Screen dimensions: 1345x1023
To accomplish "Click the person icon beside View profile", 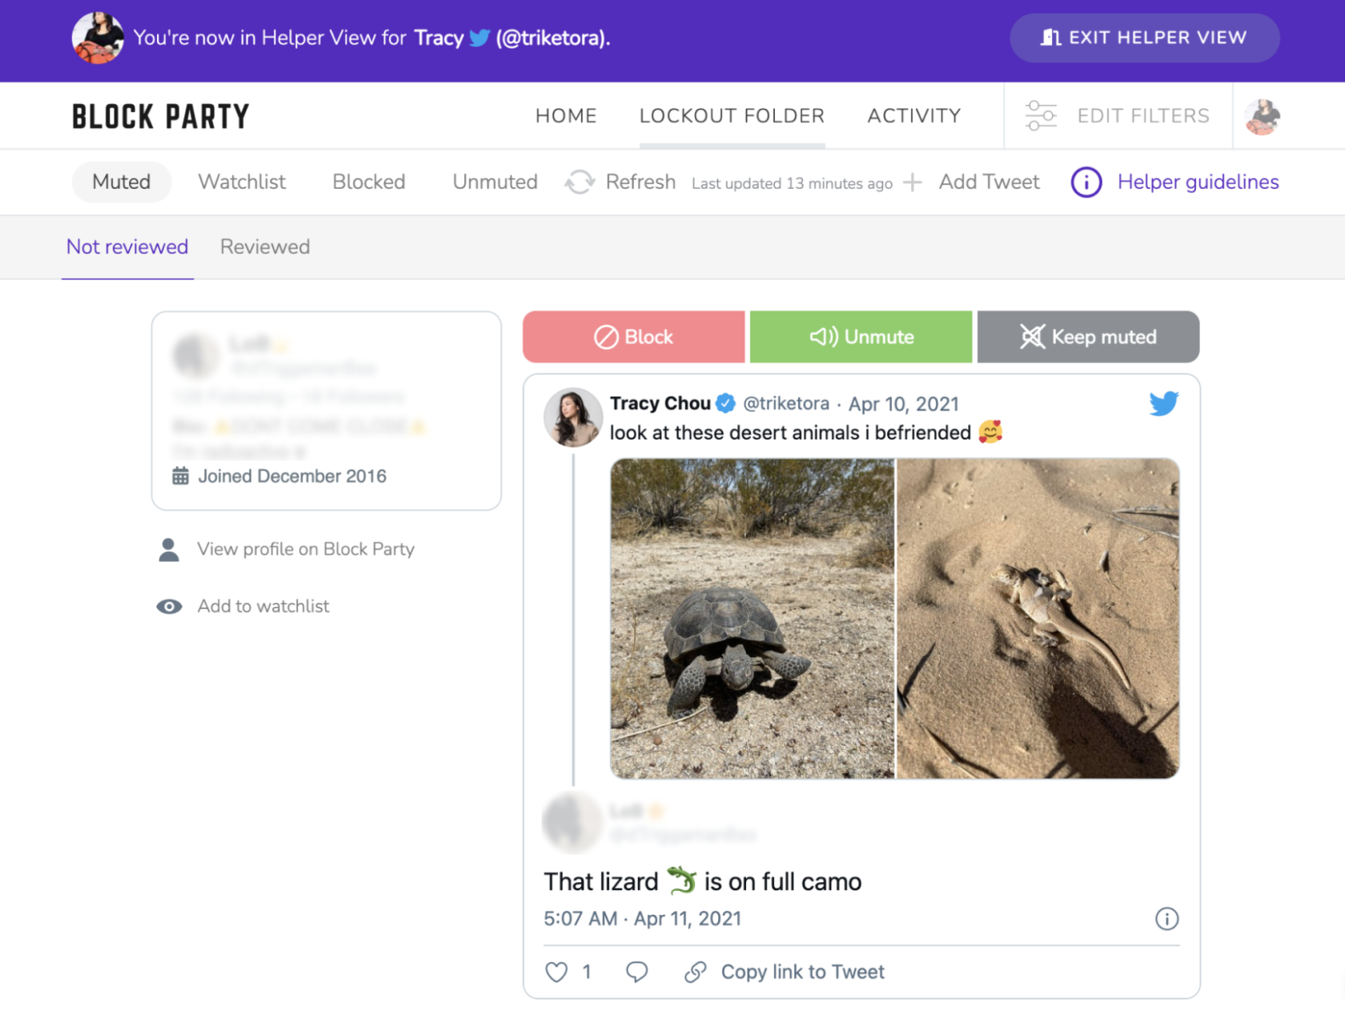I will 169,550.
